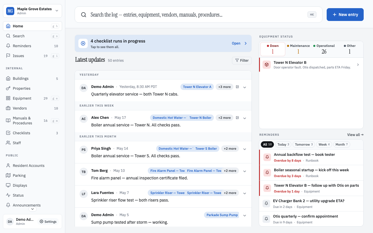Select the Maintenance equipment status filter
This screenshot has width=373, height=233.
(298, 49)
